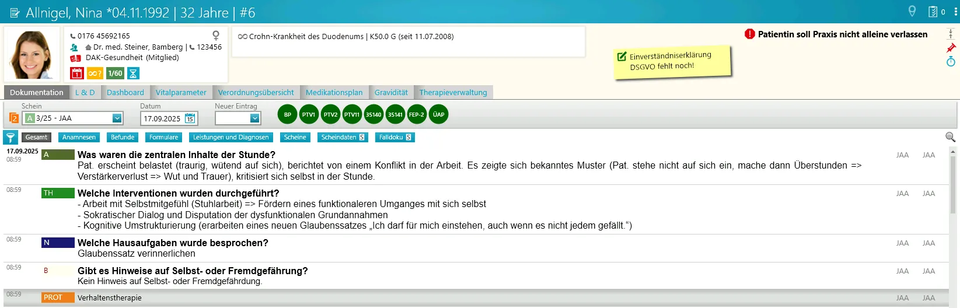Open the red calendar appointment icon

tap(76, 73)
